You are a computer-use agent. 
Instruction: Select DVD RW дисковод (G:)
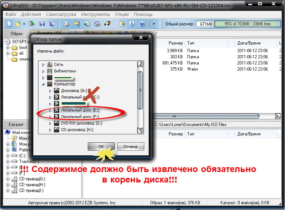pyautogui.click(x=82, y=123)
